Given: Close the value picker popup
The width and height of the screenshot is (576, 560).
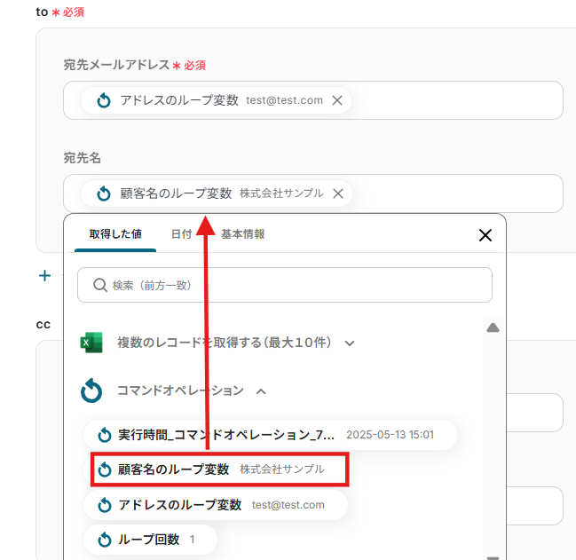Looking at the screenshot, I should (x=485, y=235).
